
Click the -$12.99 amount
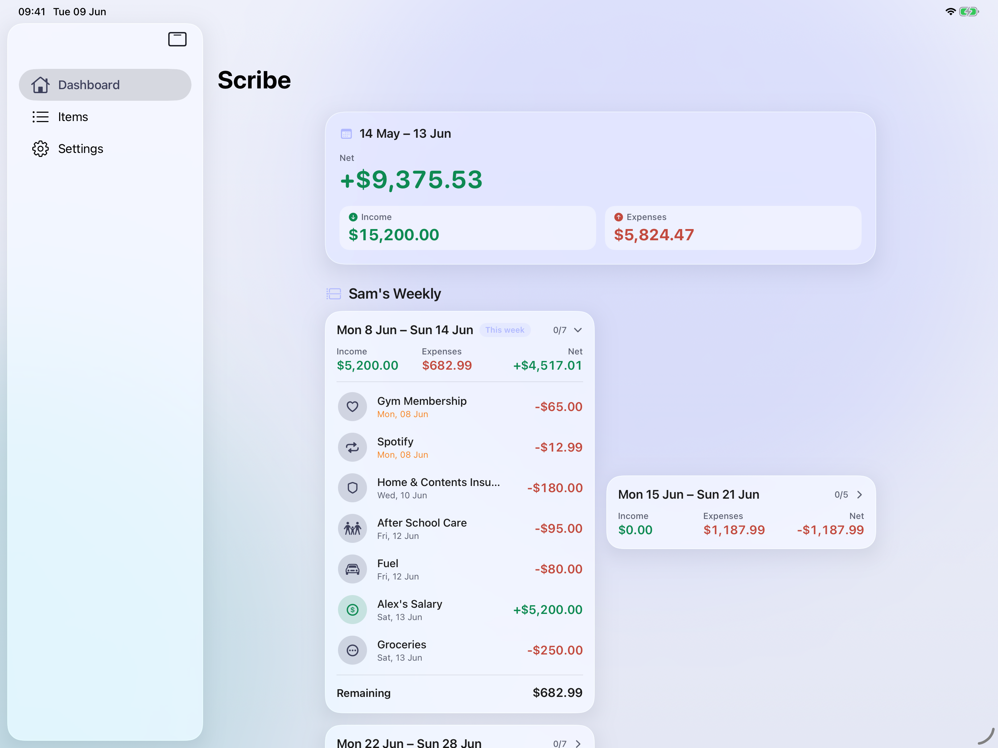(x=558, y=447)
